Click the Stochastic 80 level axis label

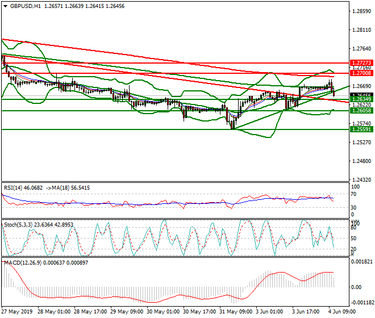(354, 228)
